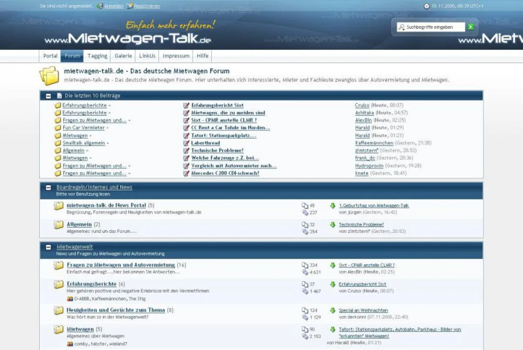The width and height of the screenshot is (523, 350).
Task: Click the register icon beside Registrieren
Action: coord(129,6)
